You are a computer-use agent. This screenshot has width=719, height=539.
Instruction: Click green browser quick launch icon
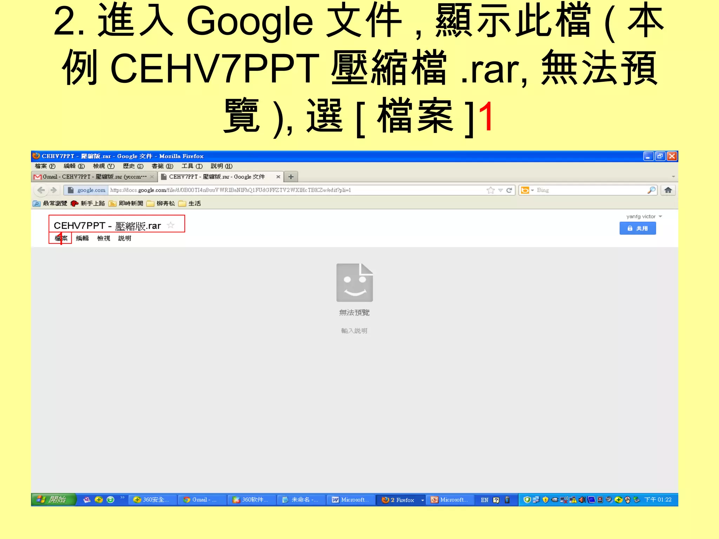coord(111,500)
